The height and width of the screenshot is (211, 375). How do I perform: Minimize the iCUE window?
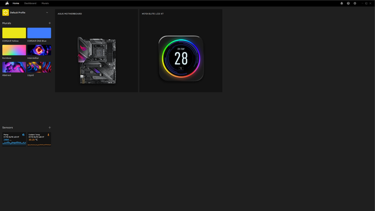[x=362, y=3]
